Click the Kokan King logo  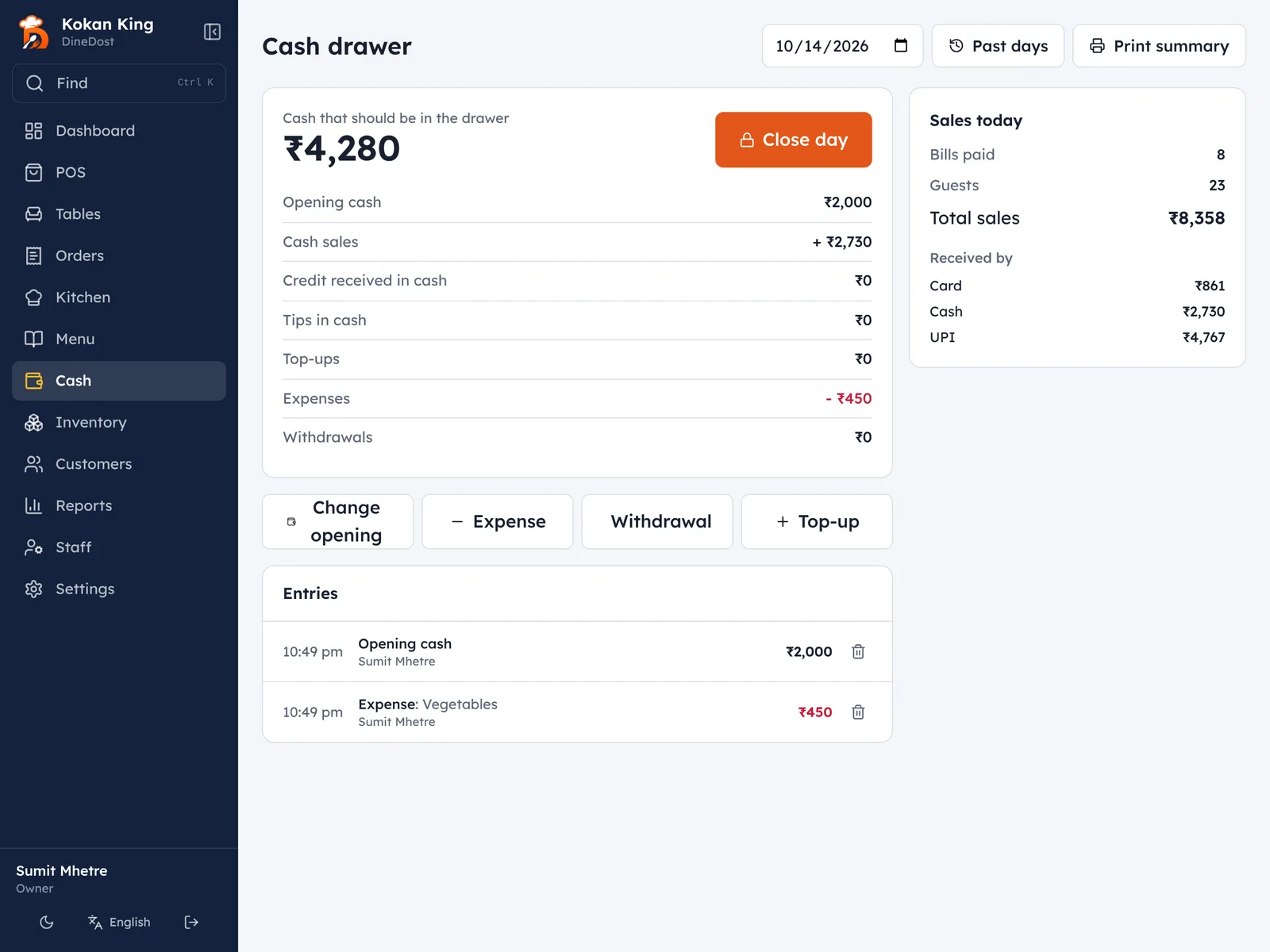33,32
